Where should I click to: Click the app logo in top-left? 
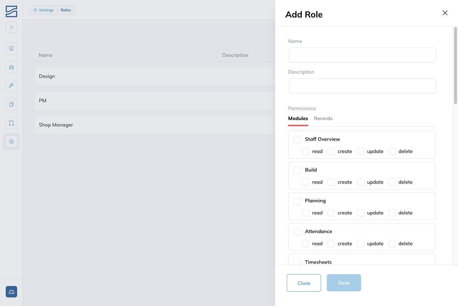point(11,11)
